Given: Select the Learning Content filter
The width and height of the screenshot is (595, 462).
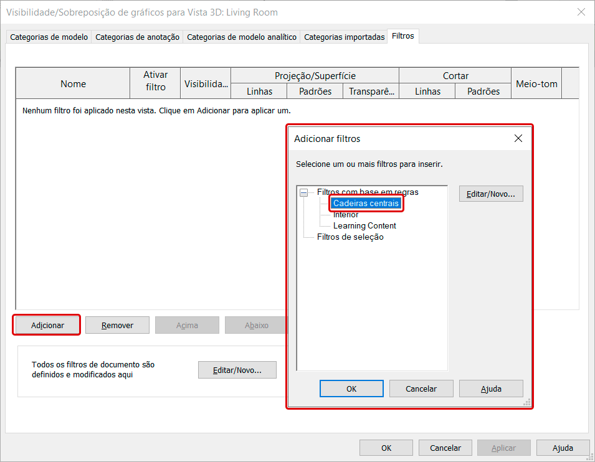Looking at the screenshot, I should tap(364, 226).
